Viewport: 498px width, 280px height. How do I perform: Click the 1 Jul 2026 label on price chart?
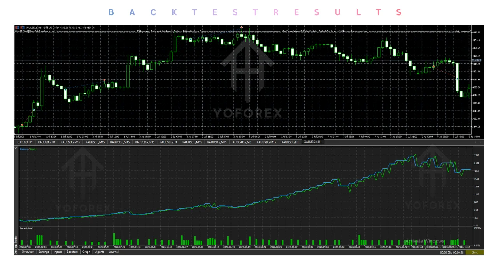[x=19, y=137]
